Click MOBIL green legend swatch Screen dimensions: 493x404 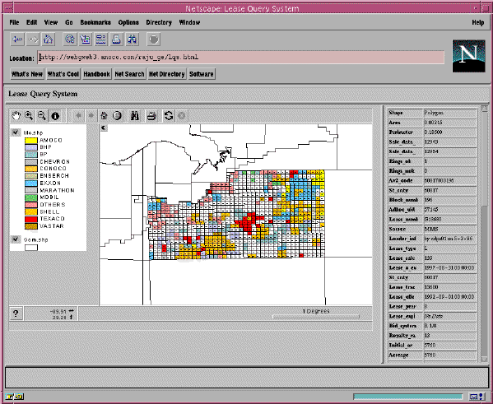(31, 197)
